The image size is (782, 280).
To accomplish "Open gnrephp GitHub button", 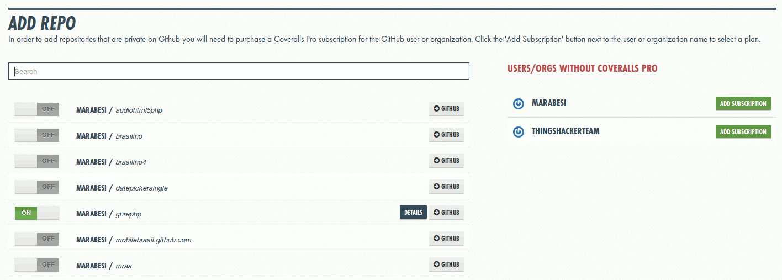I will (446, 213).
